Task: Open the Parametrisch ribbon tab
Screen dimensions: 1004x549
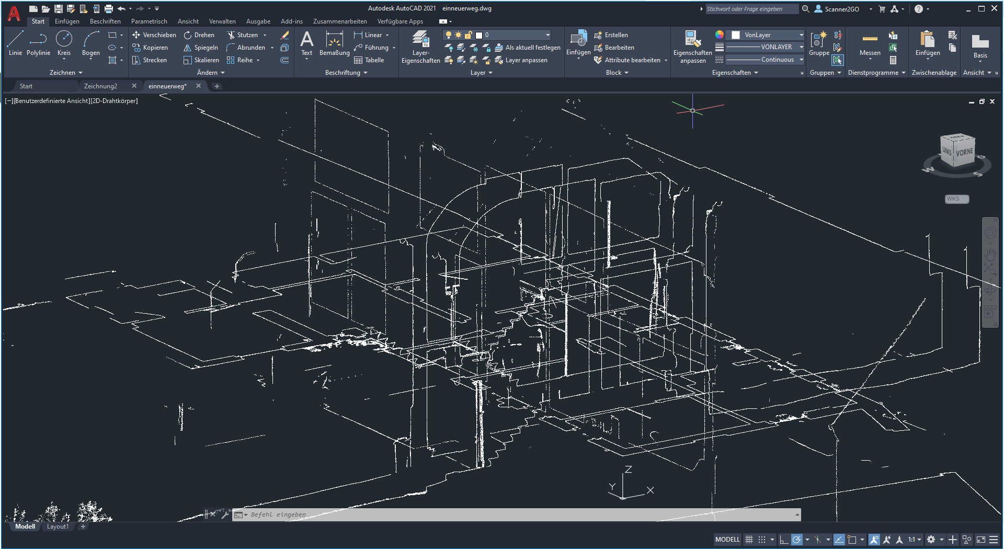Action: (x=149, y=21)
